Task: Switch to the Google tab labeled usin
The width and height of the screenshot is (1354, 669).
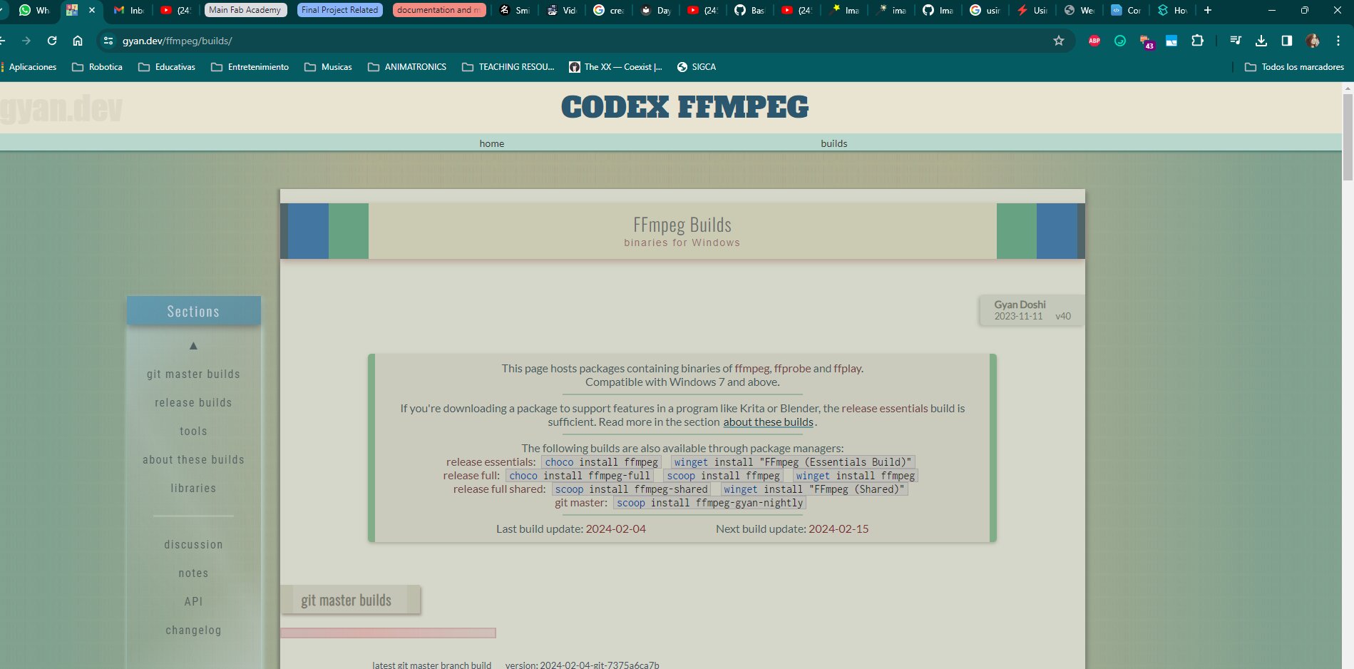Action: (x=985, y=10)
